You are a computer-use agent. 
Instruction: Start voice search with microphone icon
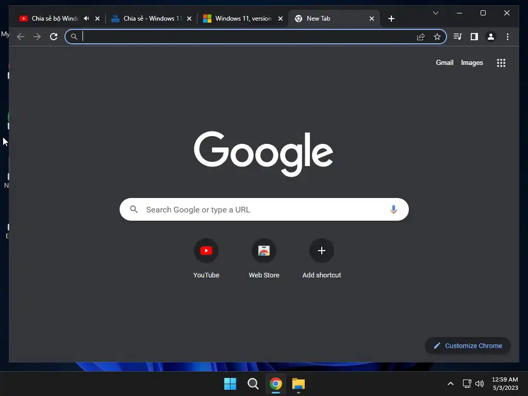[393, 209]
